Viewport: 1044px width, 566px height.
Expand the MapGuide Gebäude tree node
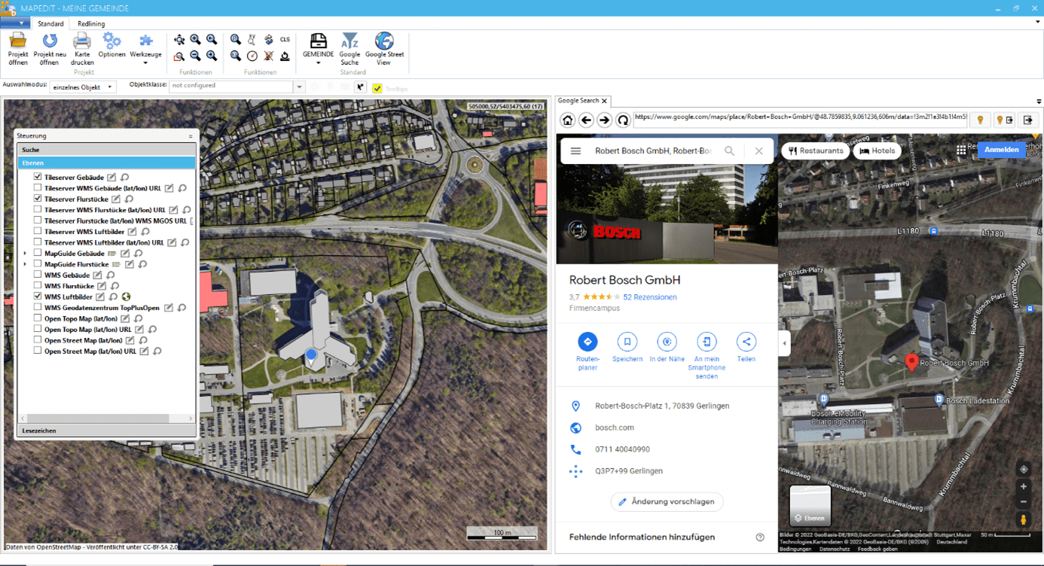click(25, 254)
